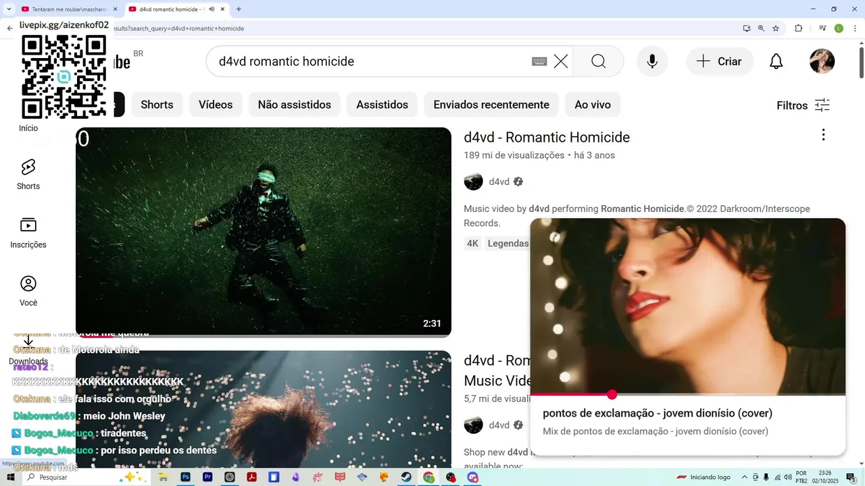Select the Não assistidos filter chip
865x486 pixels.
pyautogui.click(x=295, y=105)
